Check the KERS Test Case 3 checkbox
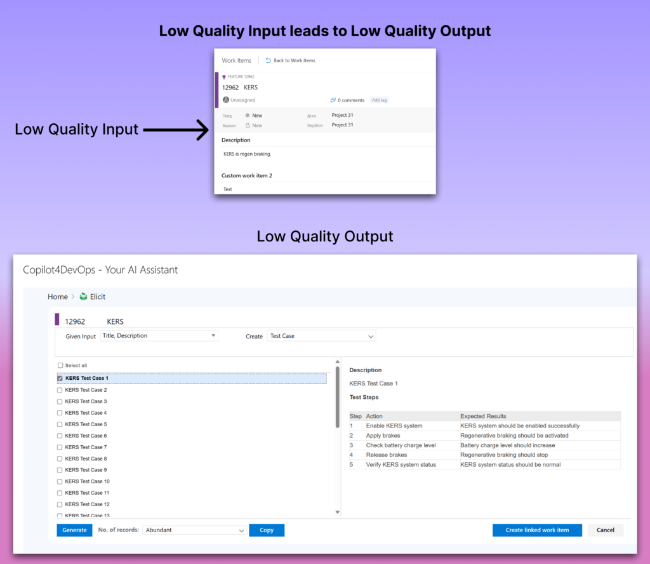Viewport: 650px width, 564px height. click(60, 401)
